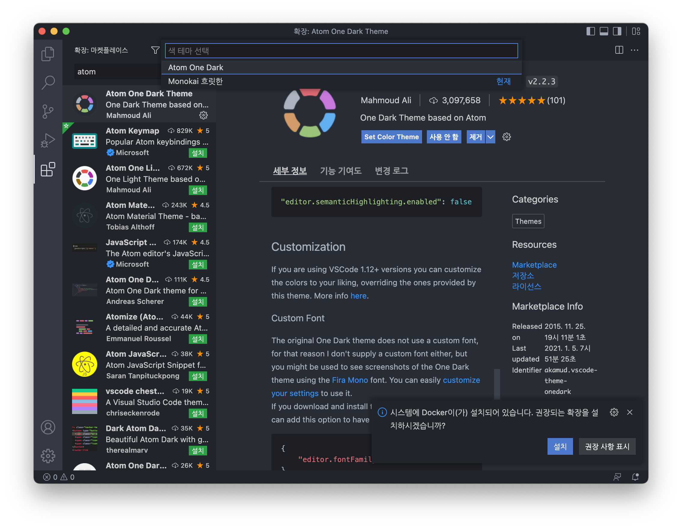Open the editor More Actions ellipsis menu

635,50
